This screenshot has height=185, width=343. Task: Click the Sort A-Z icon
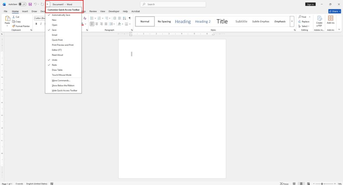125,18
